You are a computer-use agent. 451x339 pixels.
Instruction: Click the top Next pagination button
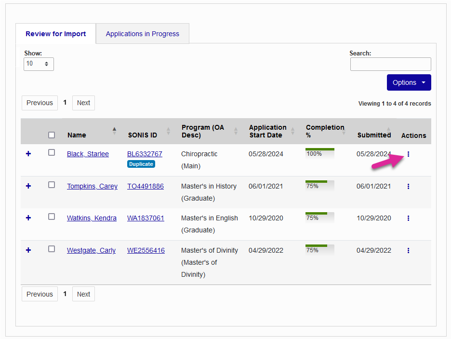pos(83,103)
